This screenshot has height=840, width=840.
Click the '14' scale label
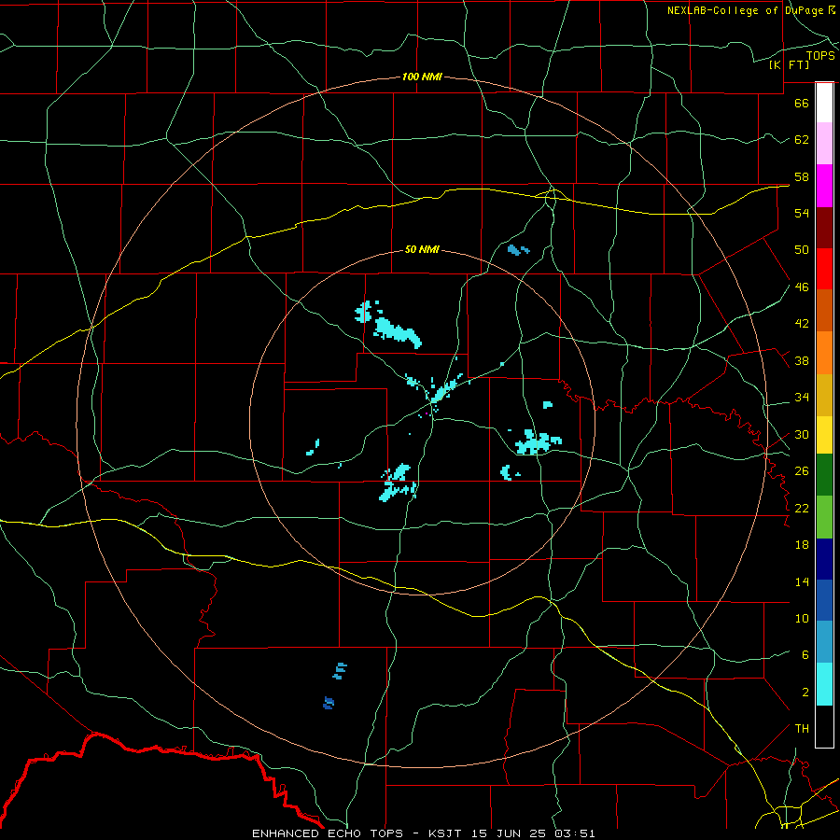[802, 582]
